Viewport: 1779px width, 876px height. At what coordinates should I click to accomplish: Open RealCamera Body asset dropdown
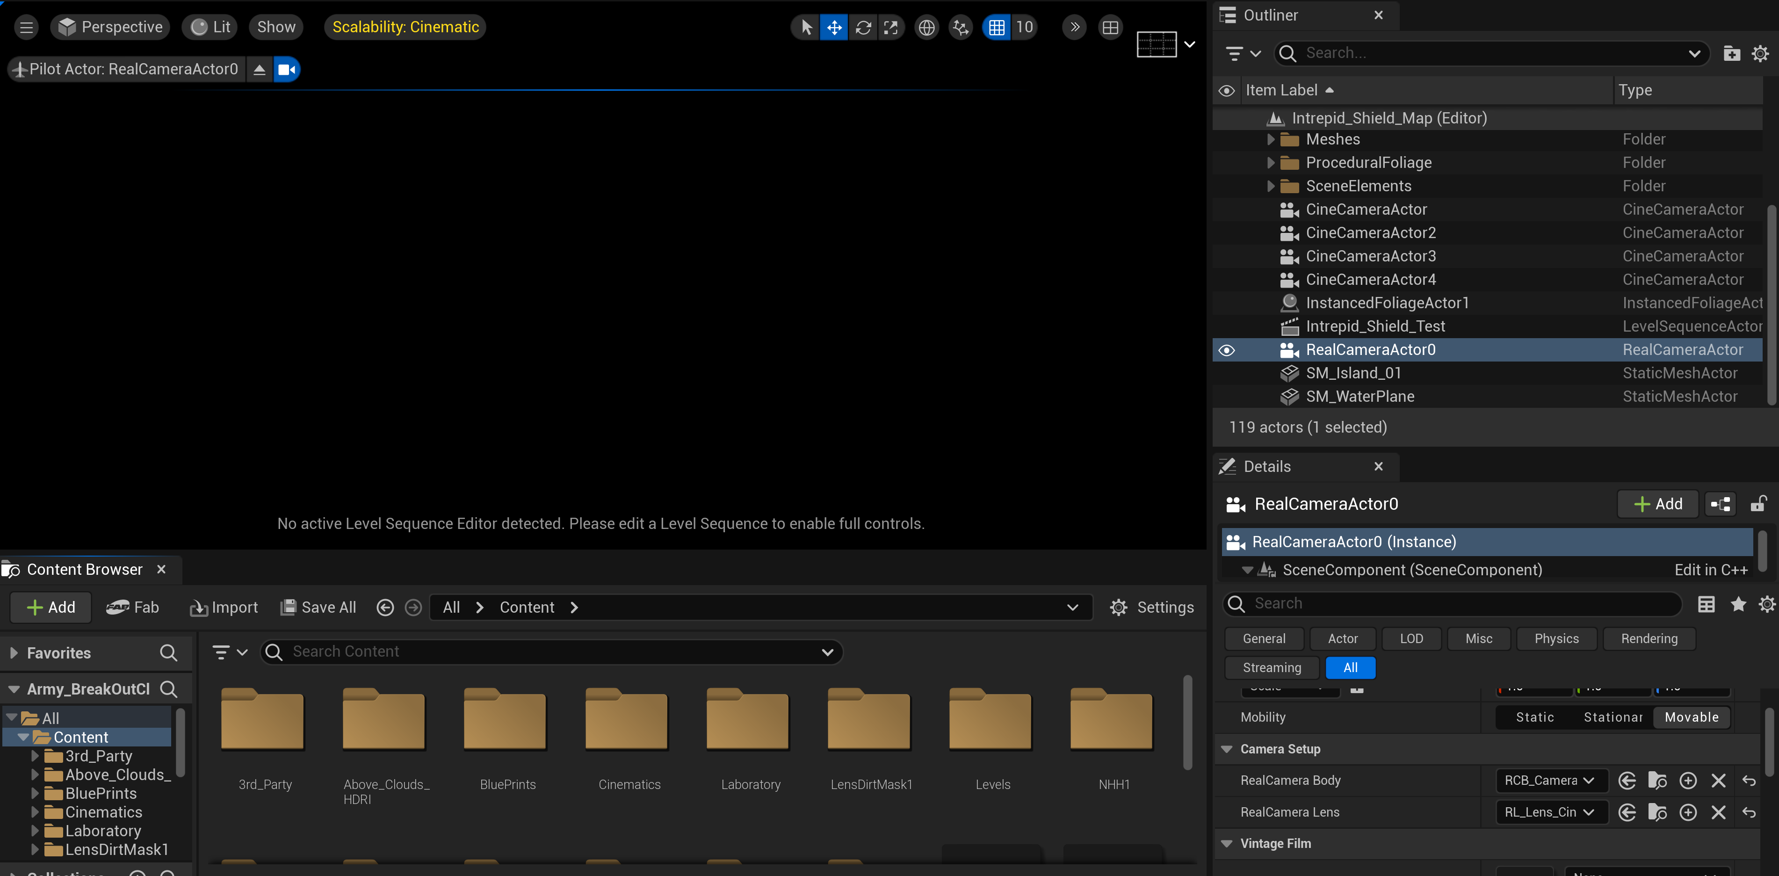[x=1551, y=782]
